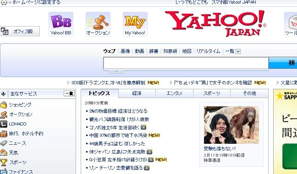Click the スポーツ trophy icon in sidebar
The height and width of the screenshot is (174, 297).
click(4, 162)
